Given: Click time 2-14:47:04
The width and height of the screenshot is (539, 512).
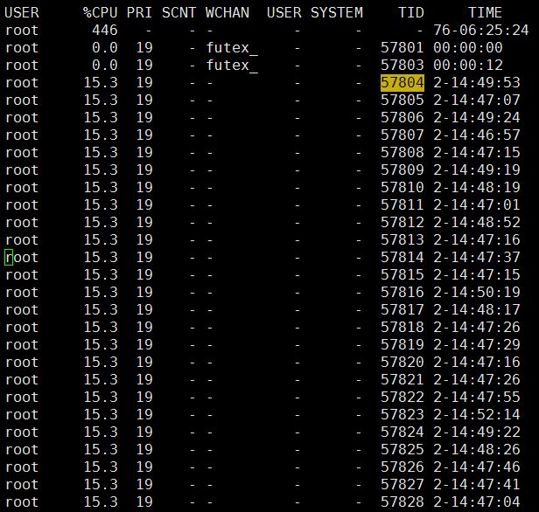Looking at the screenshot, I should click(x=477, y=502).
